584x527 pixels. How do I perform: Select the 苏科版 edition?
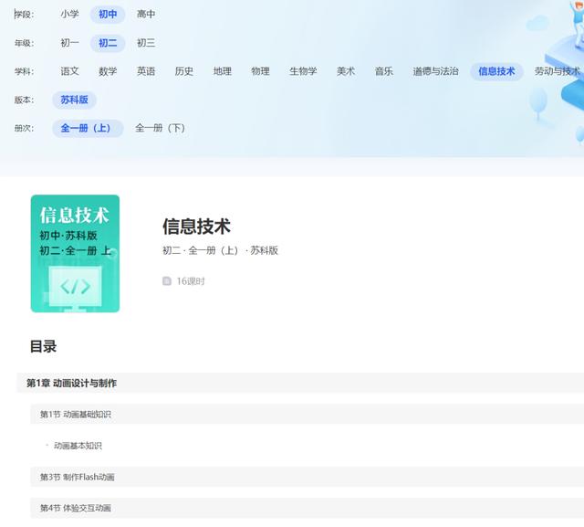click(75, 100)
